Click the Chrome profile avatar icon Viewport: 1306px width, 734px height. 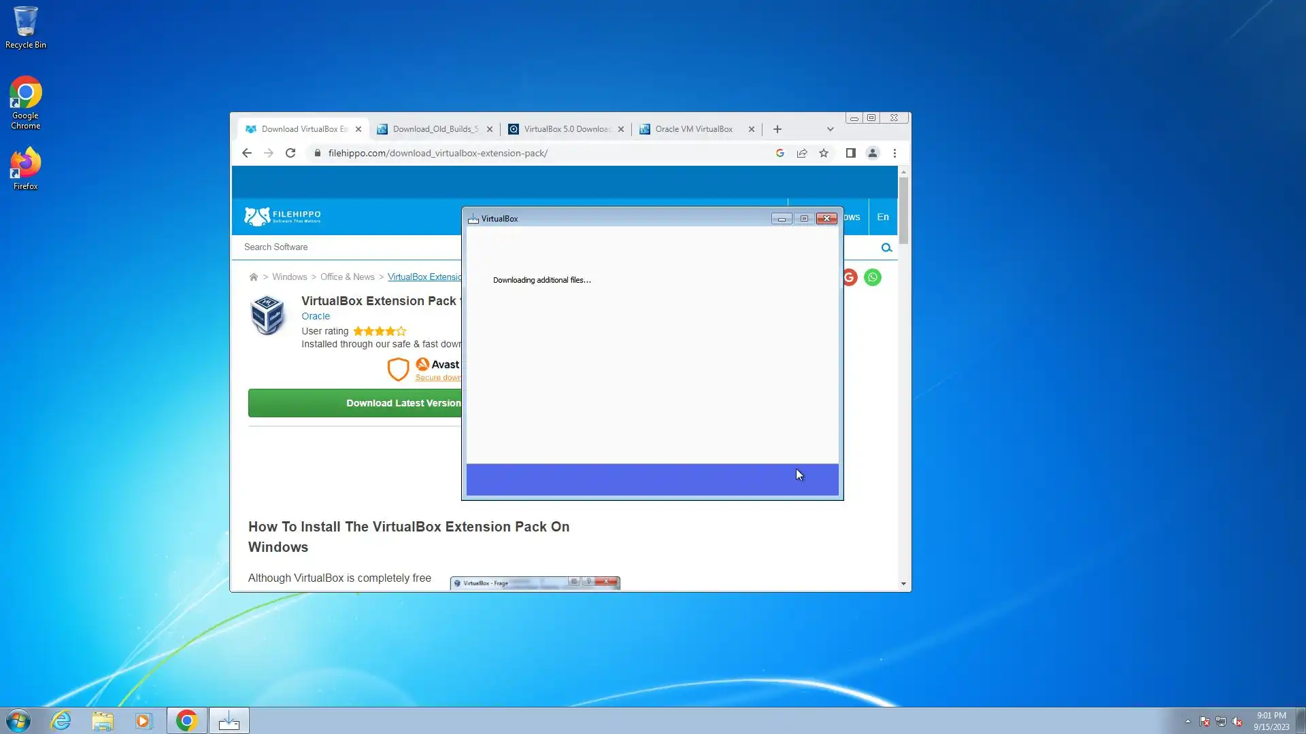click(873, 153)
